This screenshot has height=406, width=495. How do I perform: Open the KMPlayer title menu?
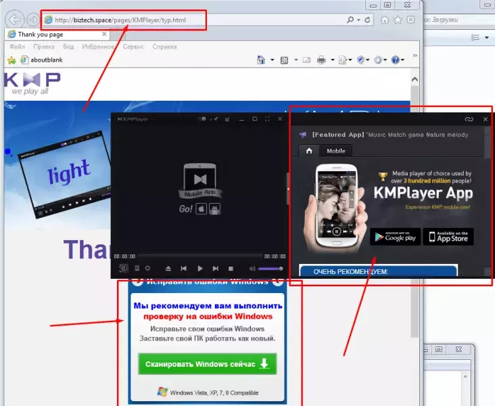pos(135,119)
